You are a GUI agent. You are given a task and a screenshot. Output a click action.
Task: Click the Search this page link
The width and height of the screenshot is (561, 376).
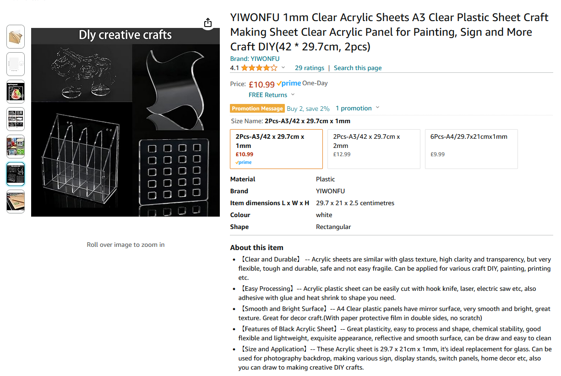pos(357,68)
